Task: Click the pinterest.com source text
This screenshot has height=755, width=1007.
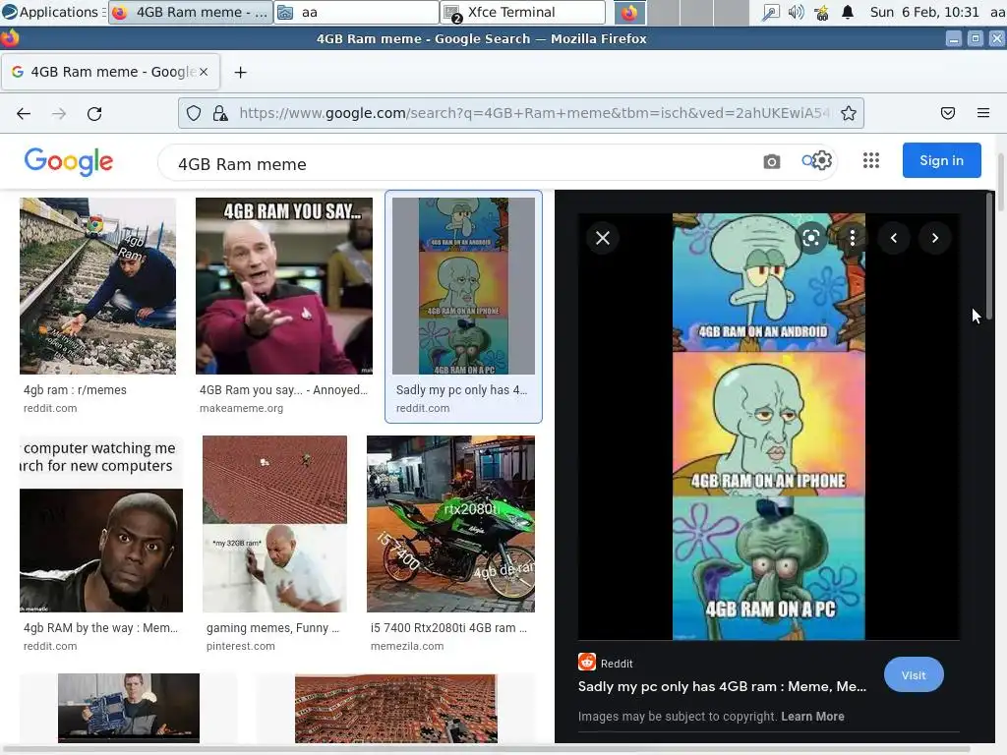Action: [x=240, y=647]
